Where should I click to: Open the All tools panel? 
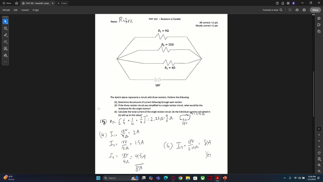(x=6, y=10)
